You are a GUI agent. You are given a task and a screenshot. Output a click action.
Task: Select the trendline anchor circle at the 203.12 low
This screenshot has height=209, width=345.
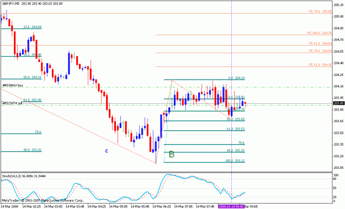tap(156, 163)
